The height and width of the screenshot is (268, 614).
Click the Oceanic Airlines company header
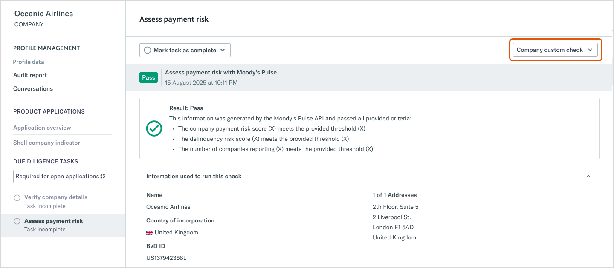point(43,14)
